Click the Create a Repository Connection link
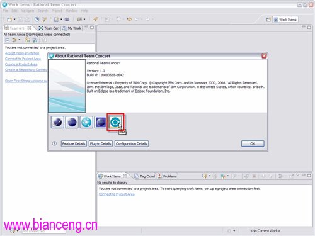Image resolution: width=315 pixels, height=236 pixels. tap(26, 70)
